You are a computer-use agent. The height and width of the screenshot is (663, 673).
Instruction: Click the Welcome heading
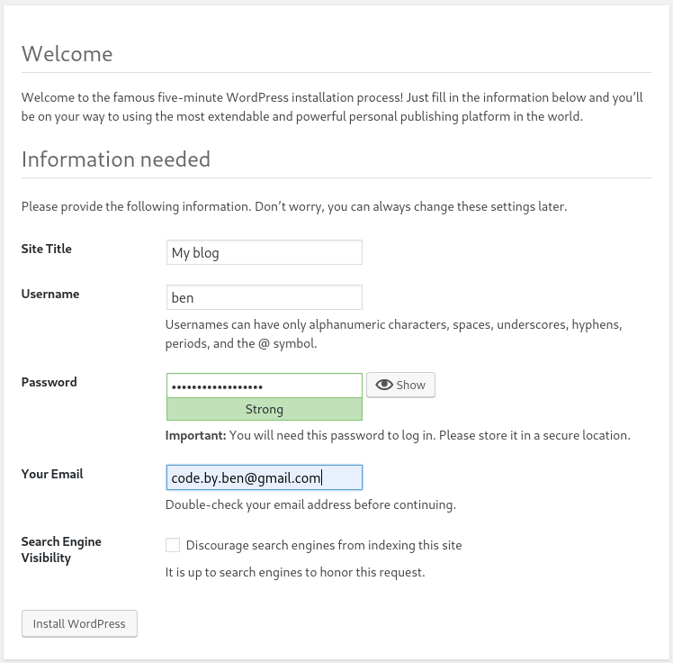click(67, 54)
